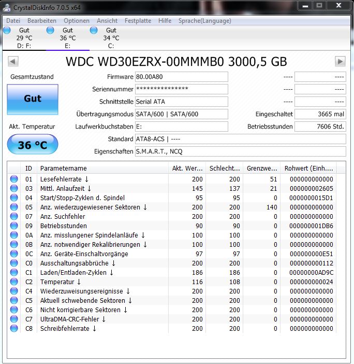Click the ID column header
Screen dimensions: 354x364
click(x=29, y=169)
